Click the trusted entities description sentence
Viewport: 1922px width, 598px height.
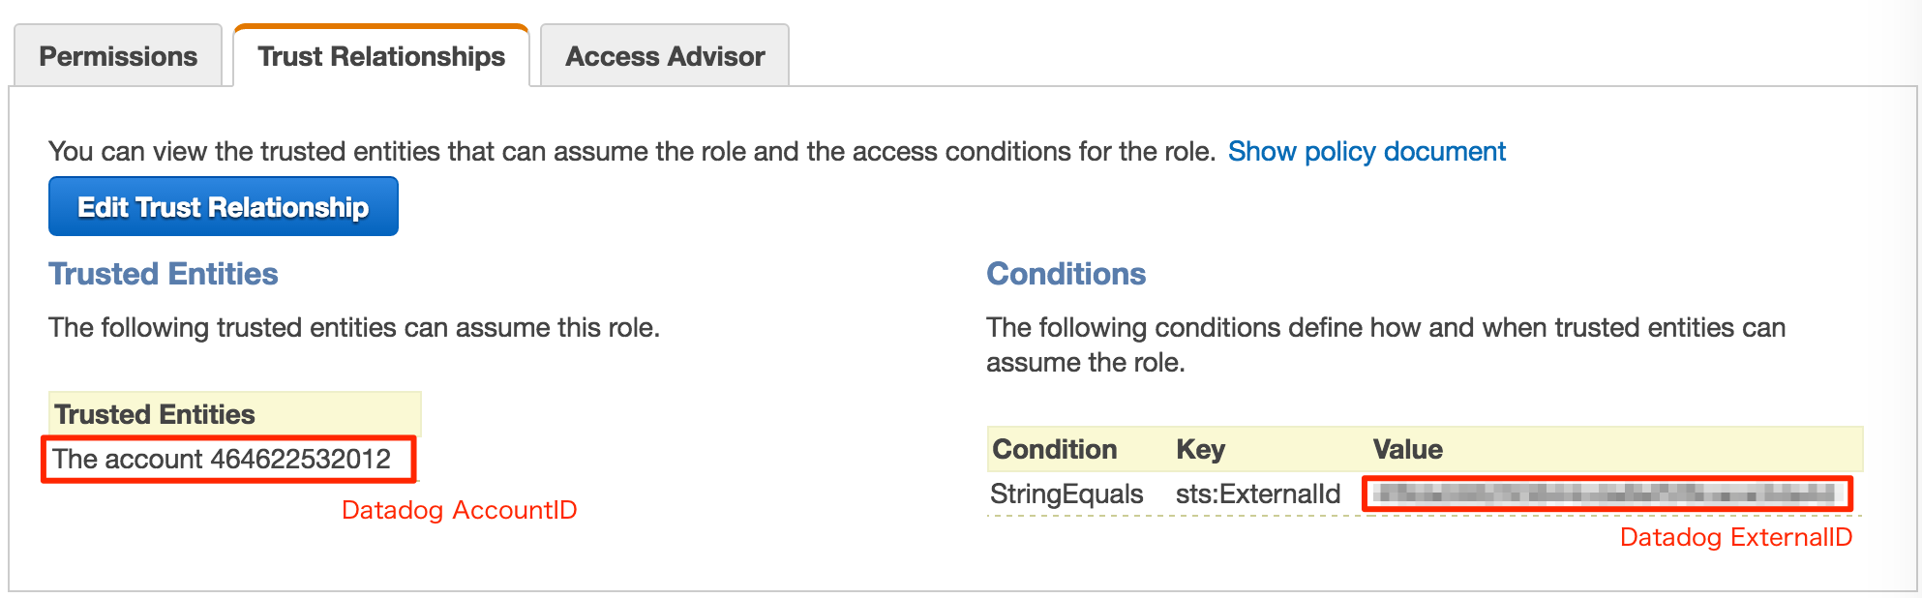[x=354, y=327]
